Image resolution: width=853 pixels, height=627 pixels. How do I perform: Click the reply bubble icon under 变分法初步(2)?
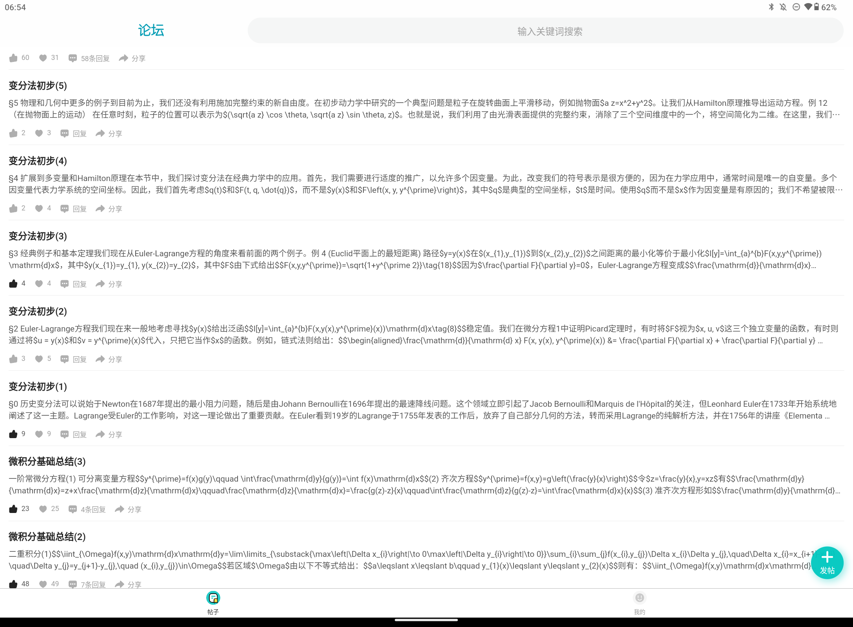[x=65, y=359]
